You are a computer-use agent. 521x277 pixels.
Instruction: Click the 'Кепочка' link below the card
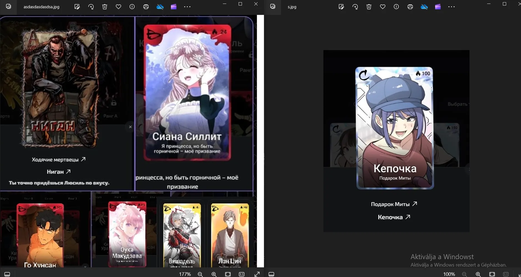394,217
